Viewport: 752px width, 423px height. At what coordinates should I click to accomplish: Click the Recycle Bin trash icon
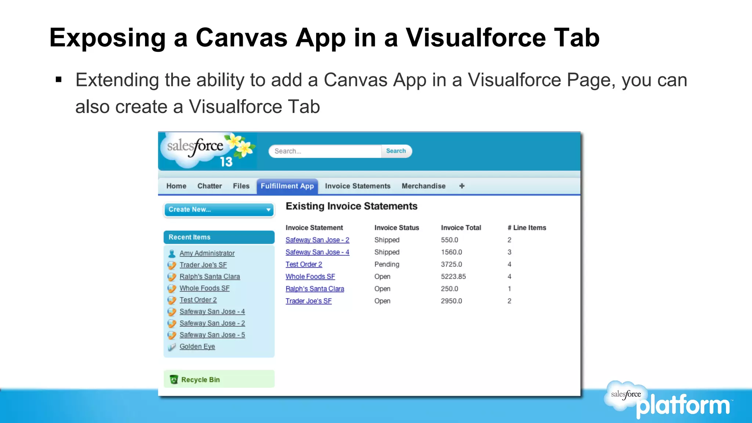click(174, 380)
